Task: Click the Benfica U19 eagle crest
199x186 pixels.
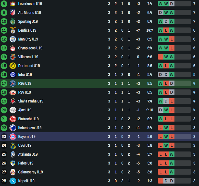Action: coord(13,30)
